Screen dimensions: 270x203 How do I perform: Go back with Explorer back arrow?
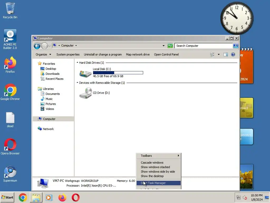(x=37, y=46)
